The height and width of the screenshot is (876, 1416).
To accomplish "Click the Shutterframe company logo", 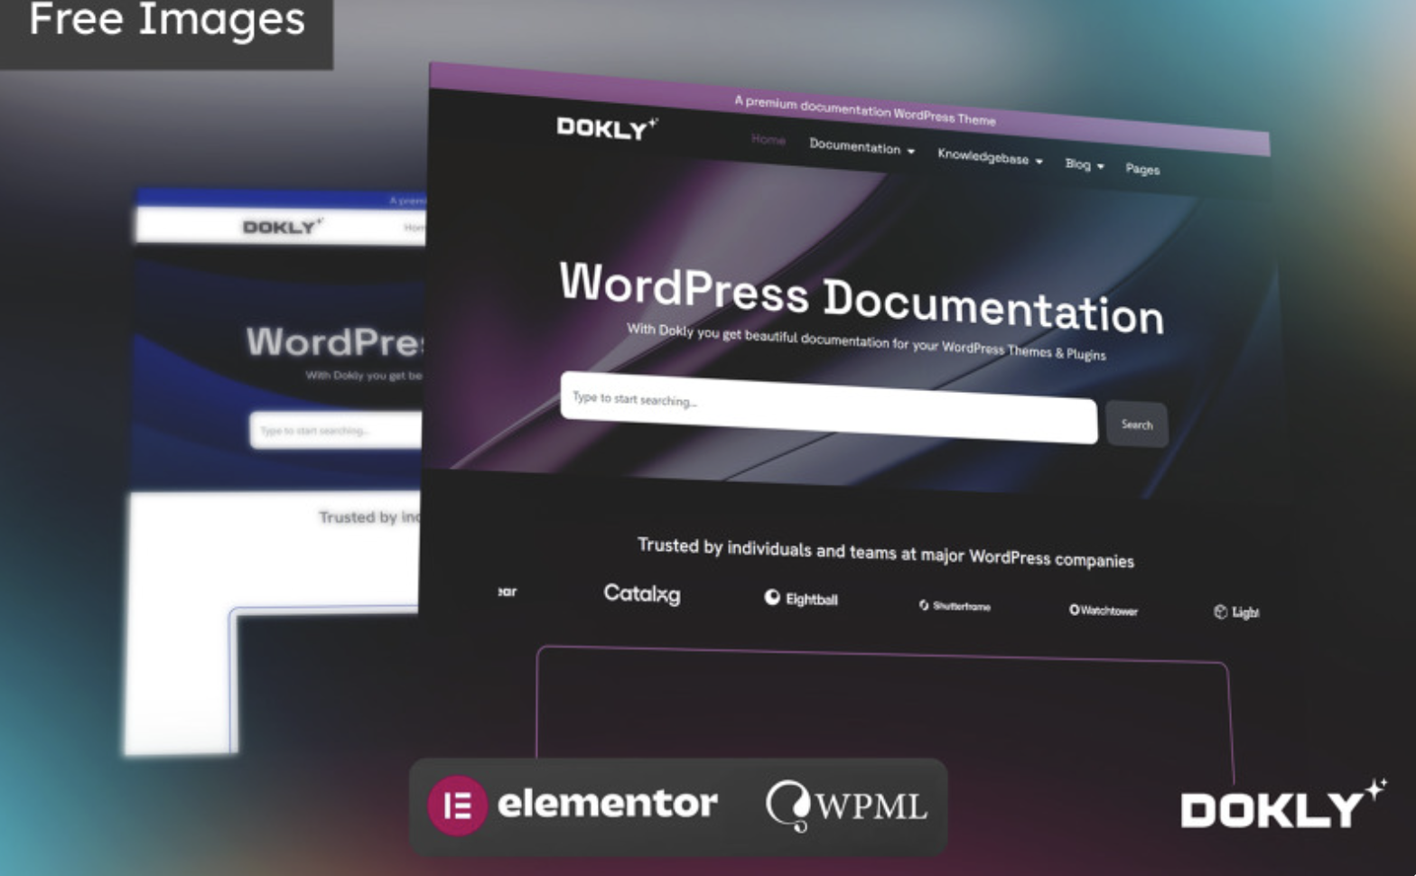I will 955,606.
